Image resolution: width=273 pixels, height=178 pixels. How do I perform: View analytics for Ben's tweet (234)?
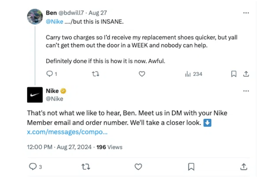point(194,74)
